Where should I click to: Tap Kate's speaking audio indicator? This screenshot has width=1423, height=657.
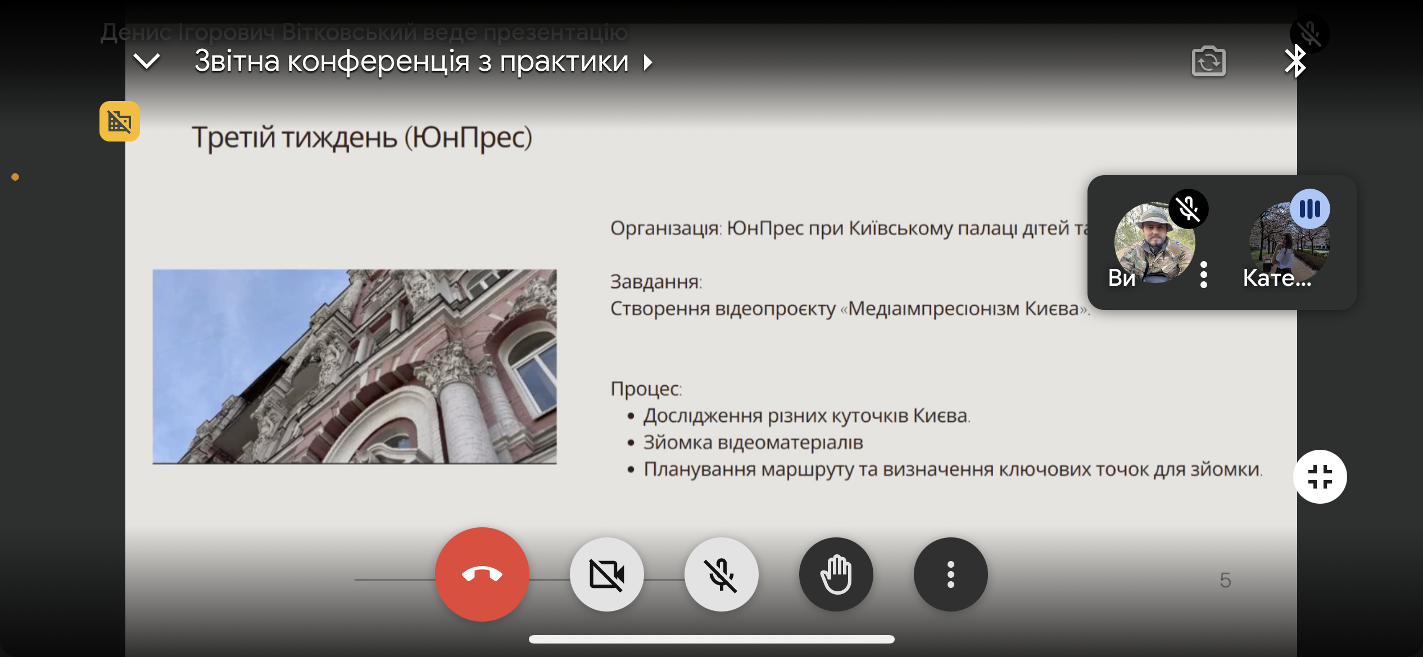pos(1309,209)
